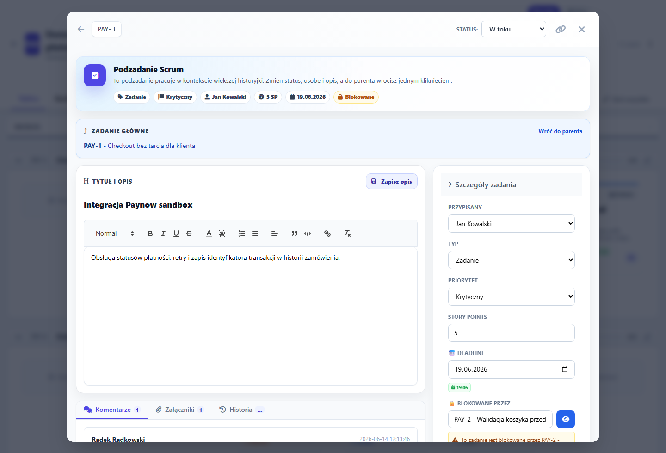This screenshot has height=453, width=666.
Task: Open the Normal paragraph style dropdown
Action: 115,233
